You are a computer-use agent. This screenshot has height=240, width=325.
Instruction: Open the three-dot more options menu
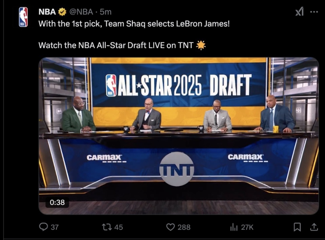[314, 12]
